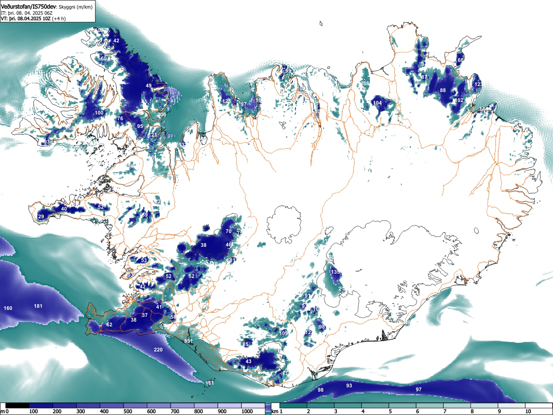Click the '85' value in south Iceland
553x415 pixels.
[x=245, y=344]
